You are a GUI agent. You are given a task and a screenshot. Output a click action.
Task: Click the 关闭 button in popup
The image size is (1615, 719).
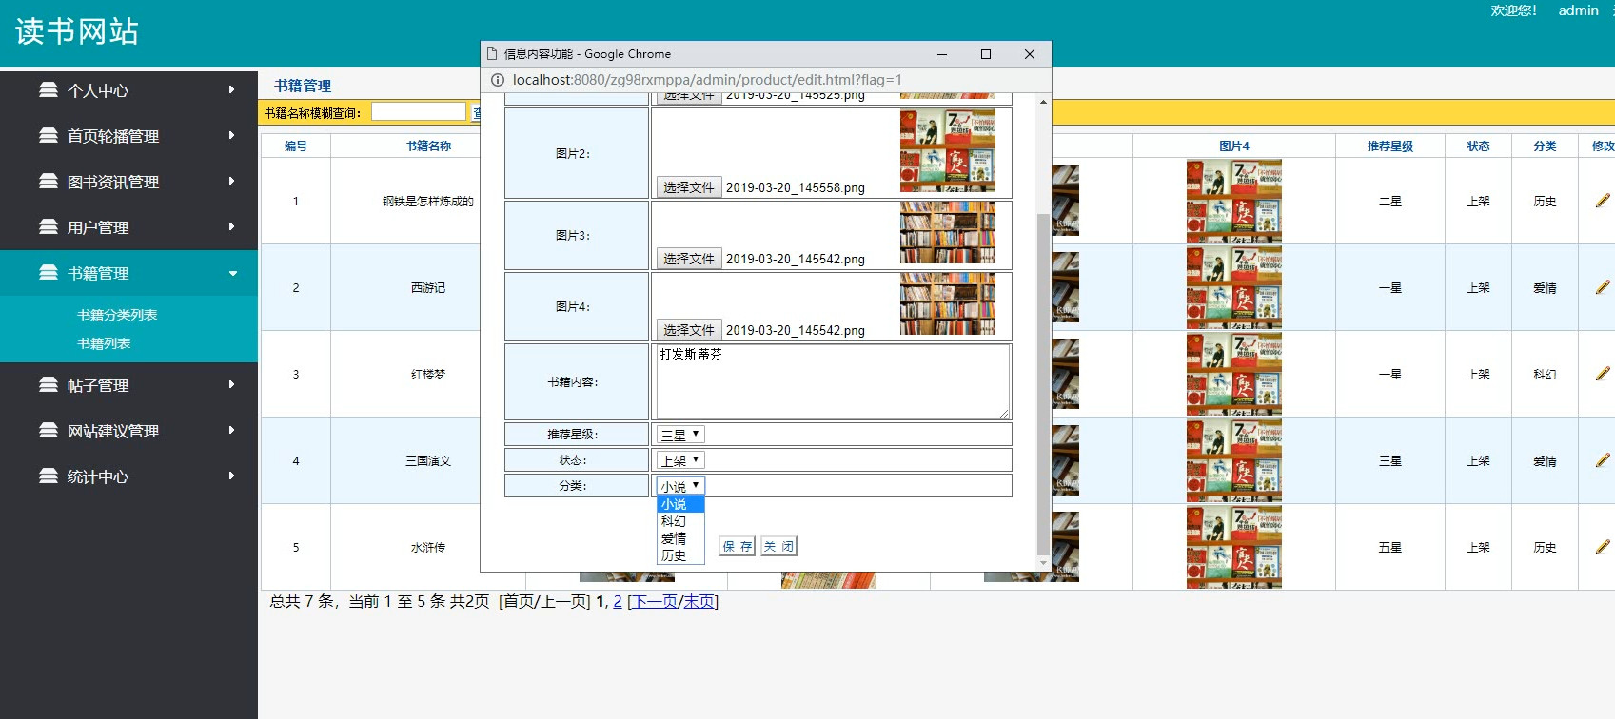(x=778, y=546)
